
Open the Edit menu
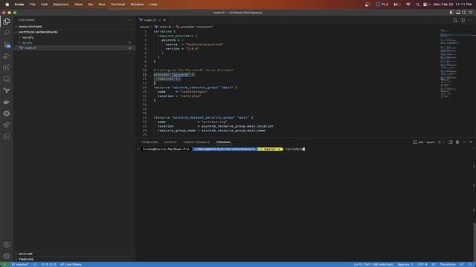click(x=45, y=4)
